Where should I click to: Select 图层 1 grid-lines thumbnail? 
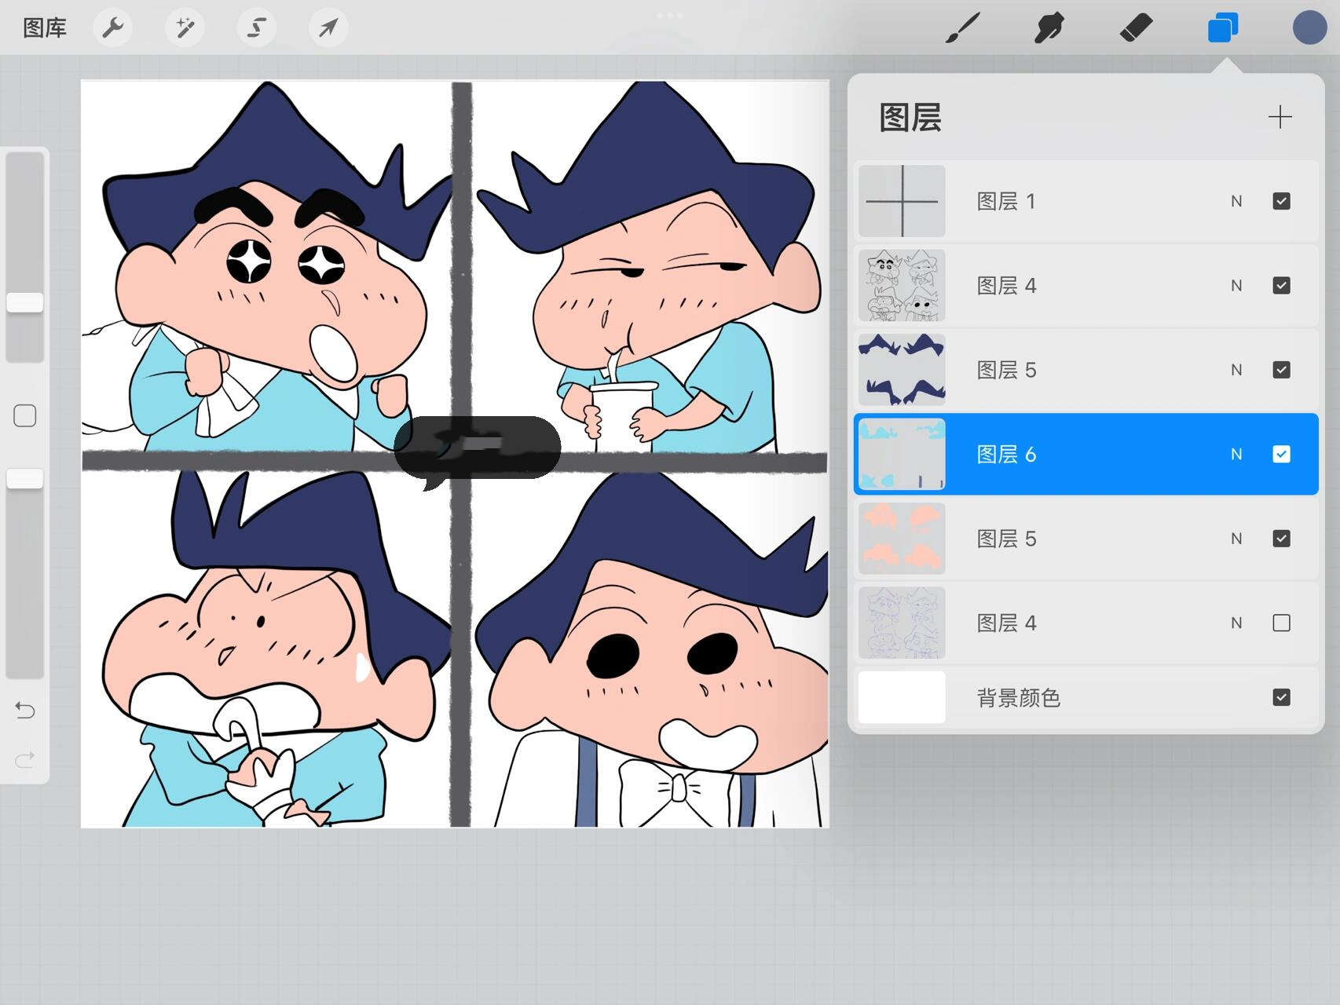coord(902,201)
